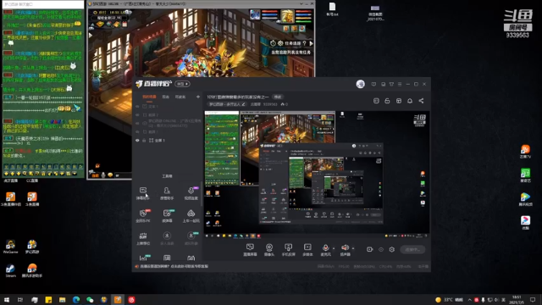542x305 pixels.
Task: Expand the speaker options arrow
Action: 353,248
